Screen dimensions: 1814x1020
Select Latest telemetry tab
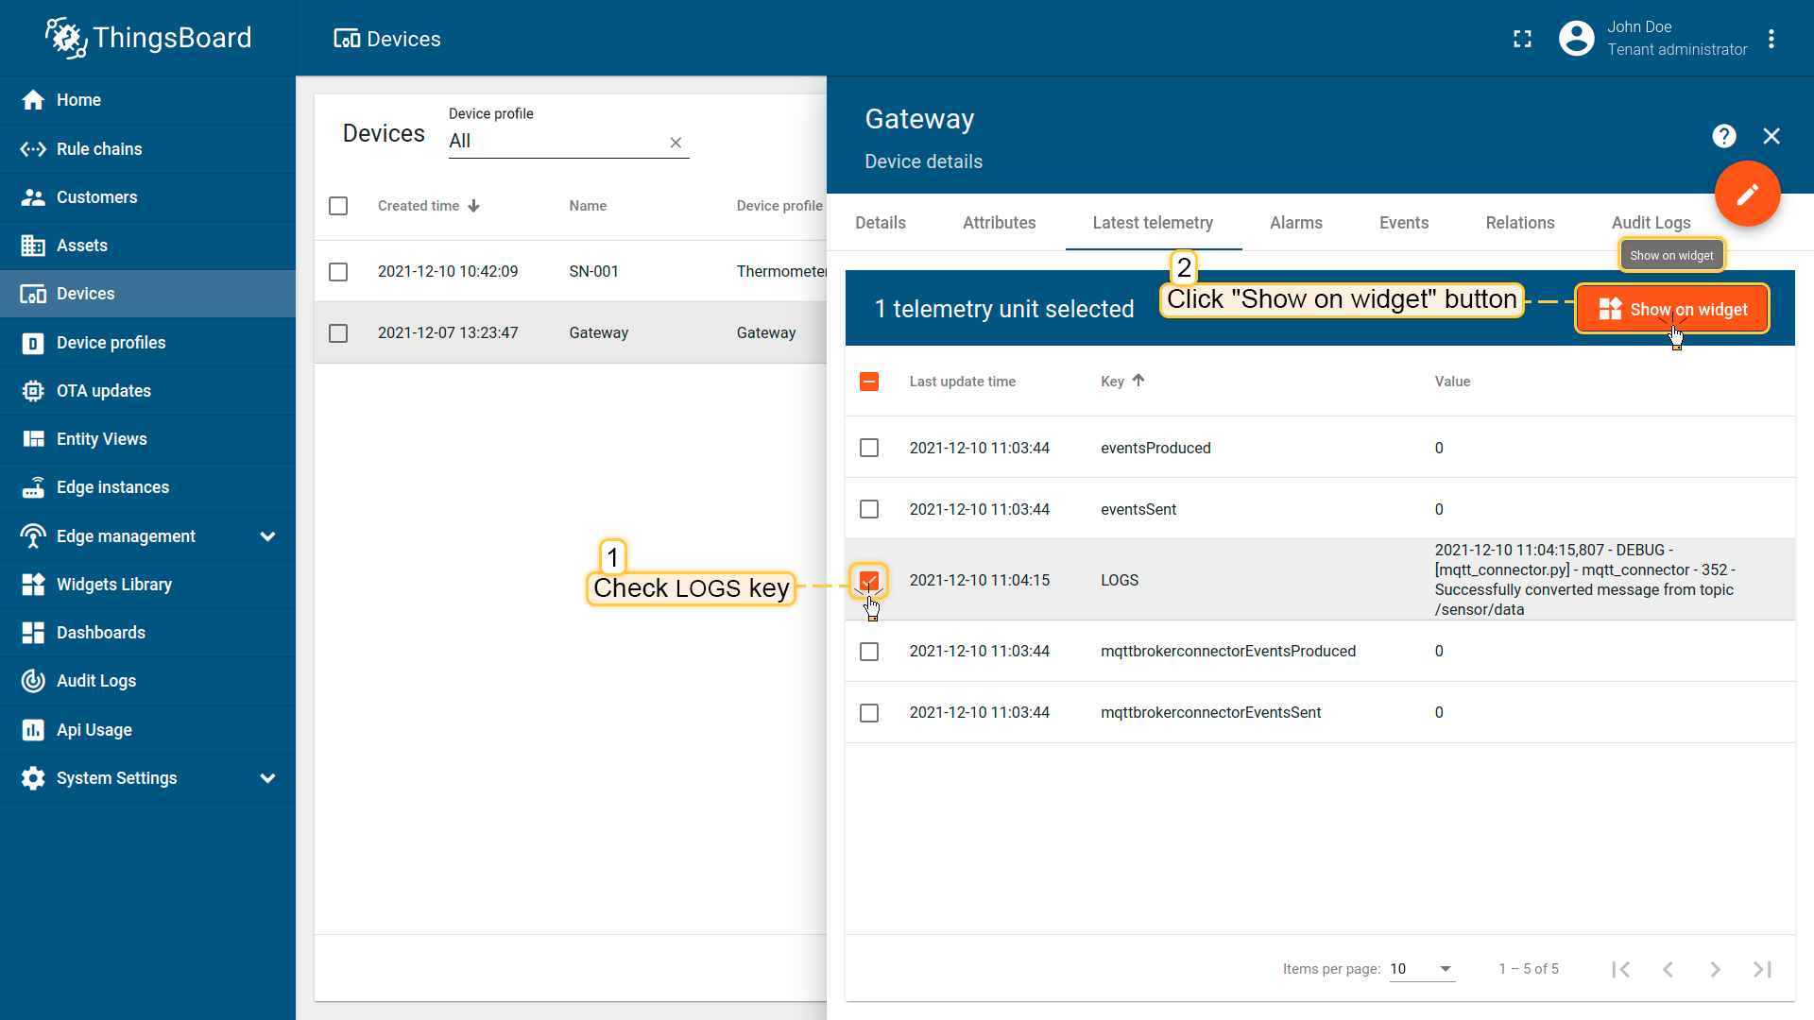click(x=1153, y=223)
